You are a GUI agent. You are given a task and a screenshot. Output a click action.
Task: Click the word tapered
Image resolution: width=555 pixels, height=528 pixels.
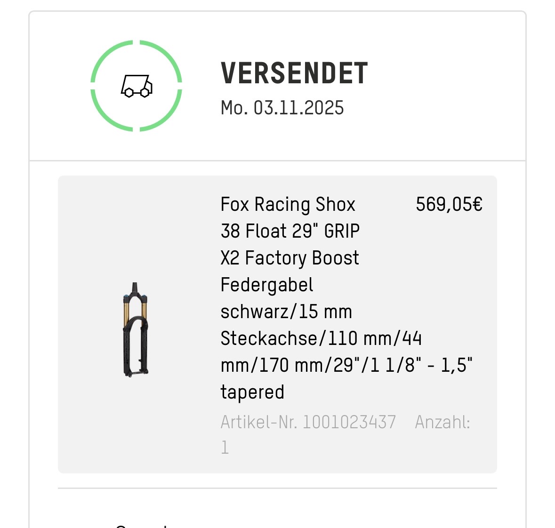coord(252,392)
